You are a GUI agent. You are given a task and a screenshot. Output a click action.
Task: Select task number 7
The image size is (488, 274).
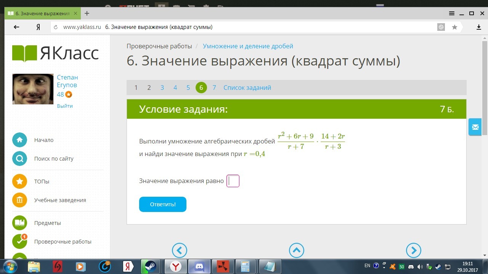pyautogui.click(x=214, y=88)
